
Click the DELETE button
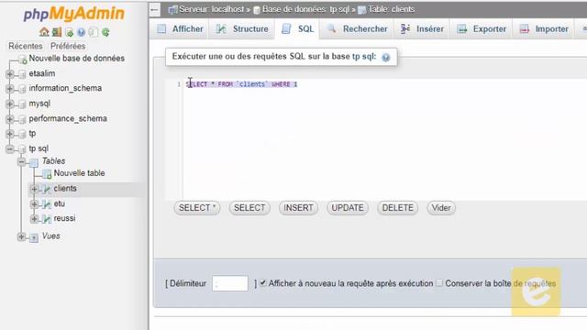(x=397, y=208)
